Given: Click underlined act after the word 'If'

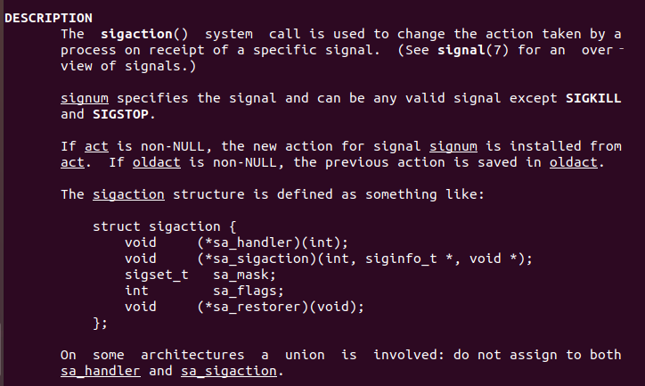Looking at the screenshot, I should [96, 146].
